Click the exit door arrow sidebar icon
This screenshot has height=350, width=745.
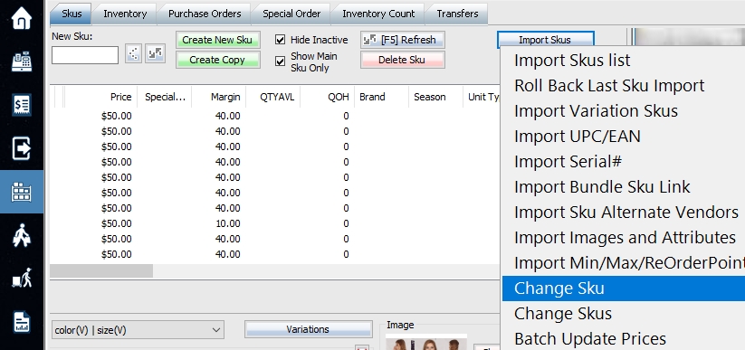coord(22,148)
